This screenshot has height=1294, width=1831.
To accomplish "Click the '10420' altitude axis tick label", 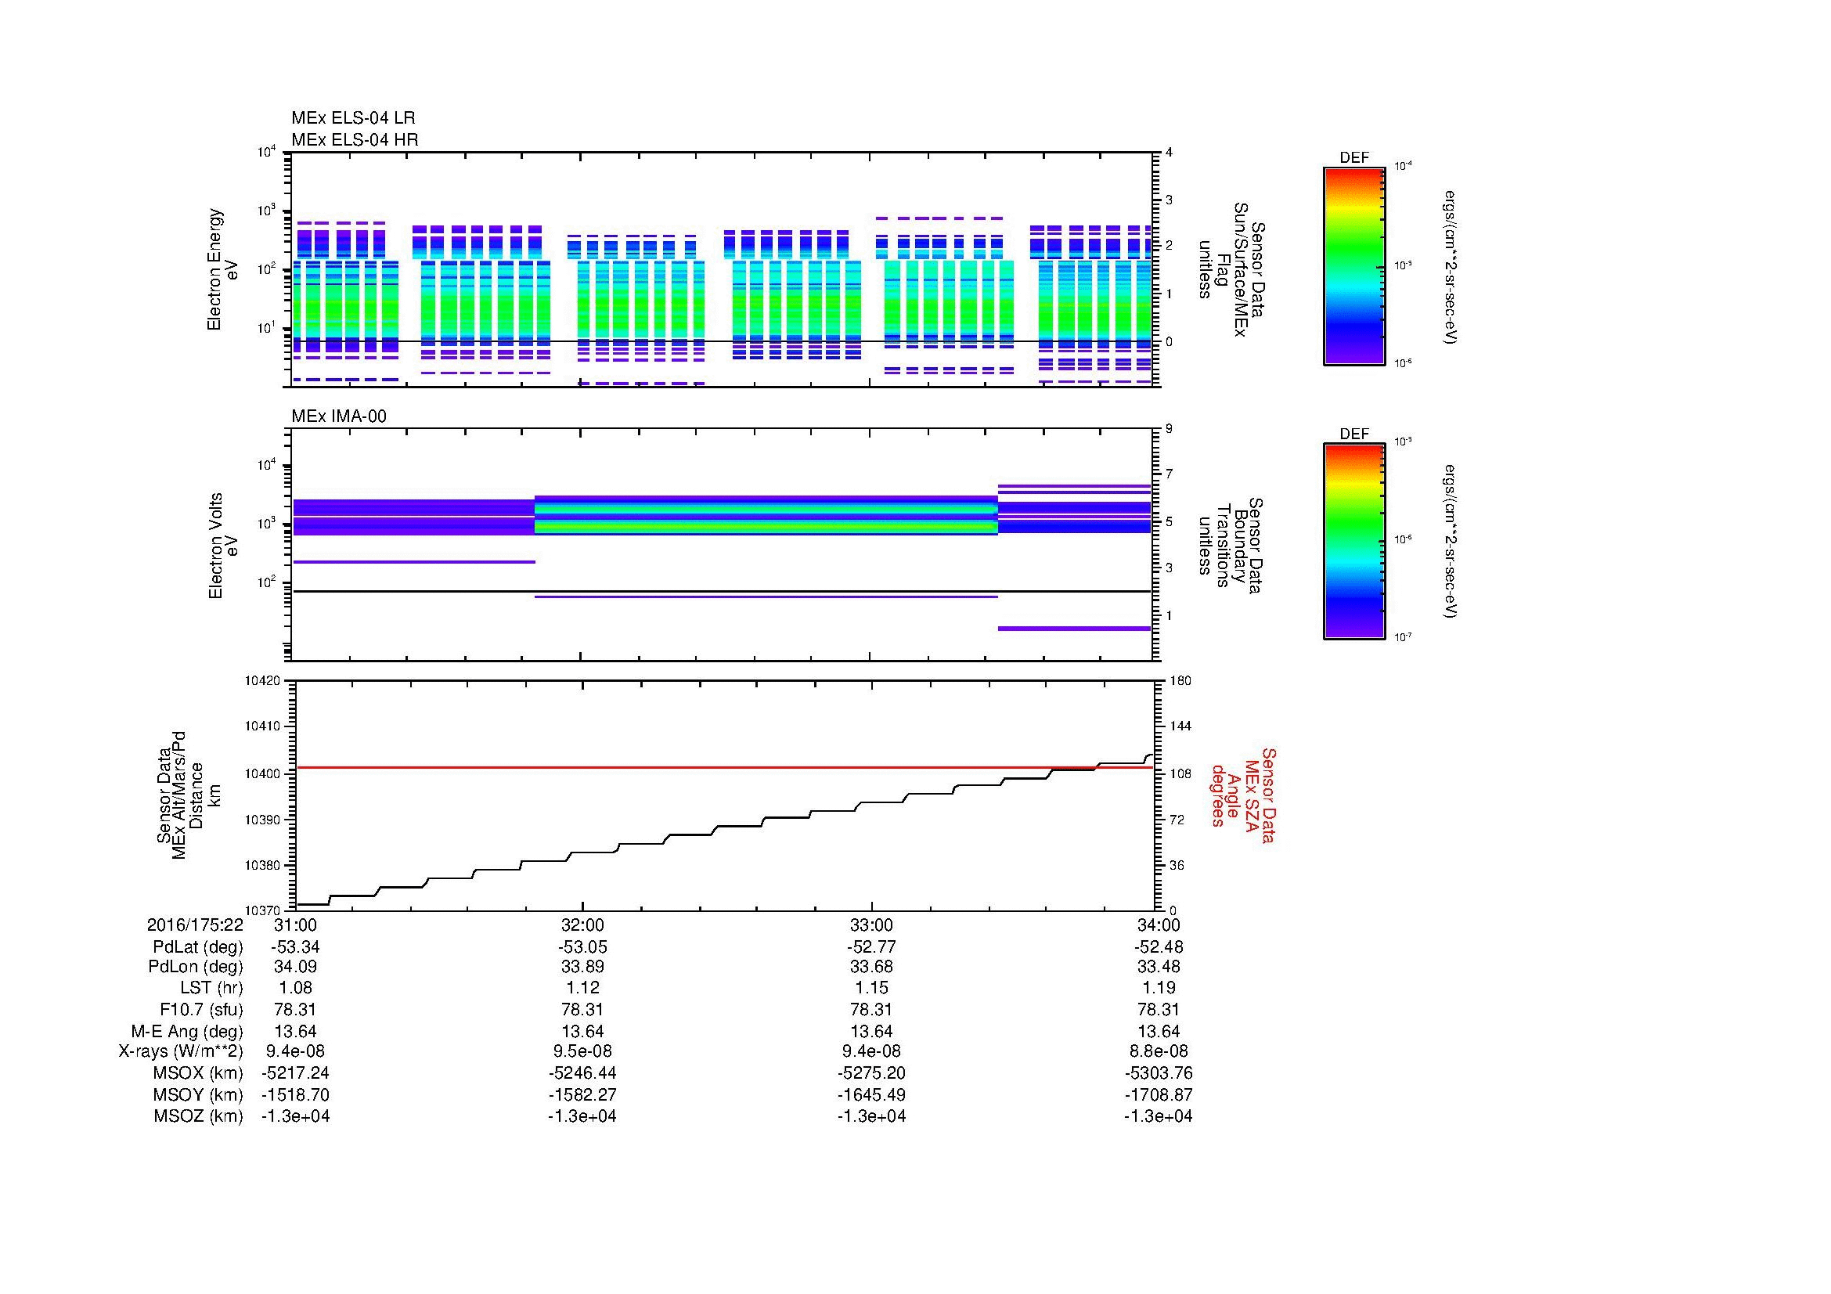I will click(264, 680).
